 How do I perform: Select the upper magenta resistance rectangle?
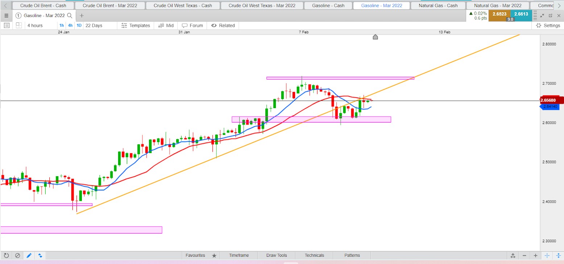(340, 78)
